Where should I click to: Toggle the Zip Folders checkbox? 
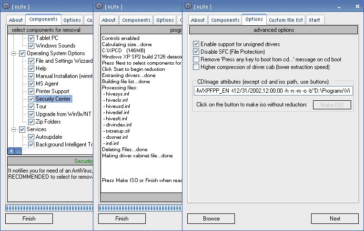(x=31, y=122)
